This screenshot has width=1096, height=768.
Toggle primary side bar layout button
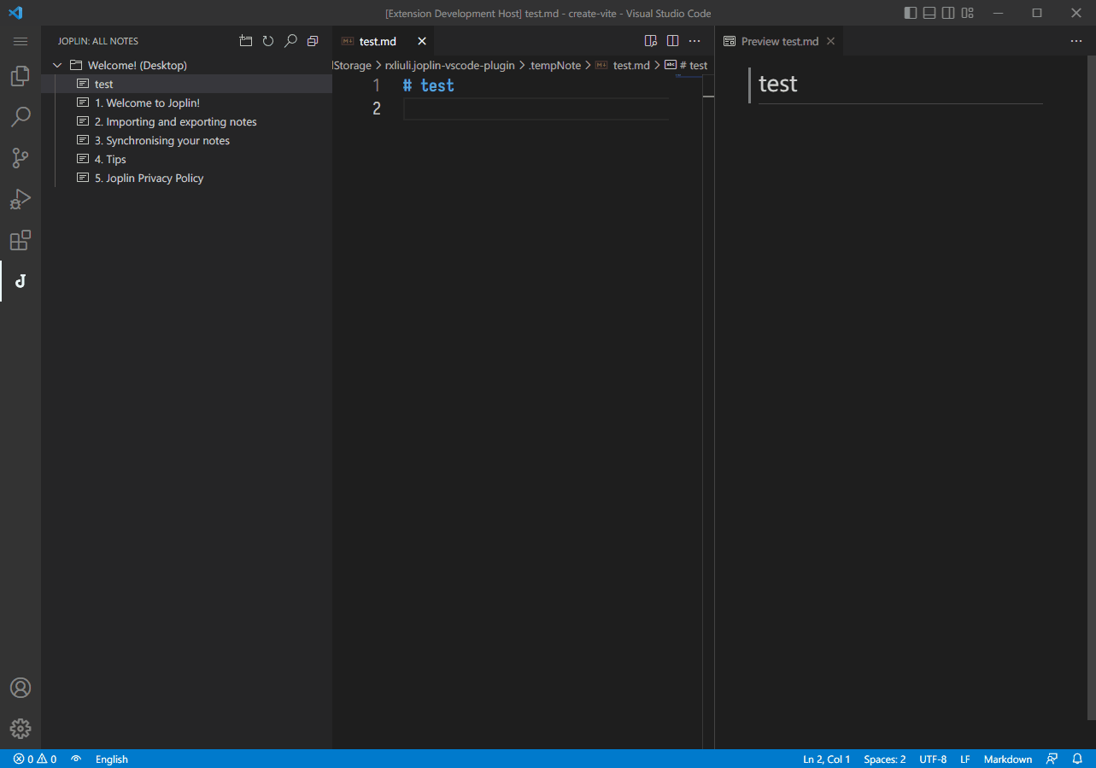[911, 13]
